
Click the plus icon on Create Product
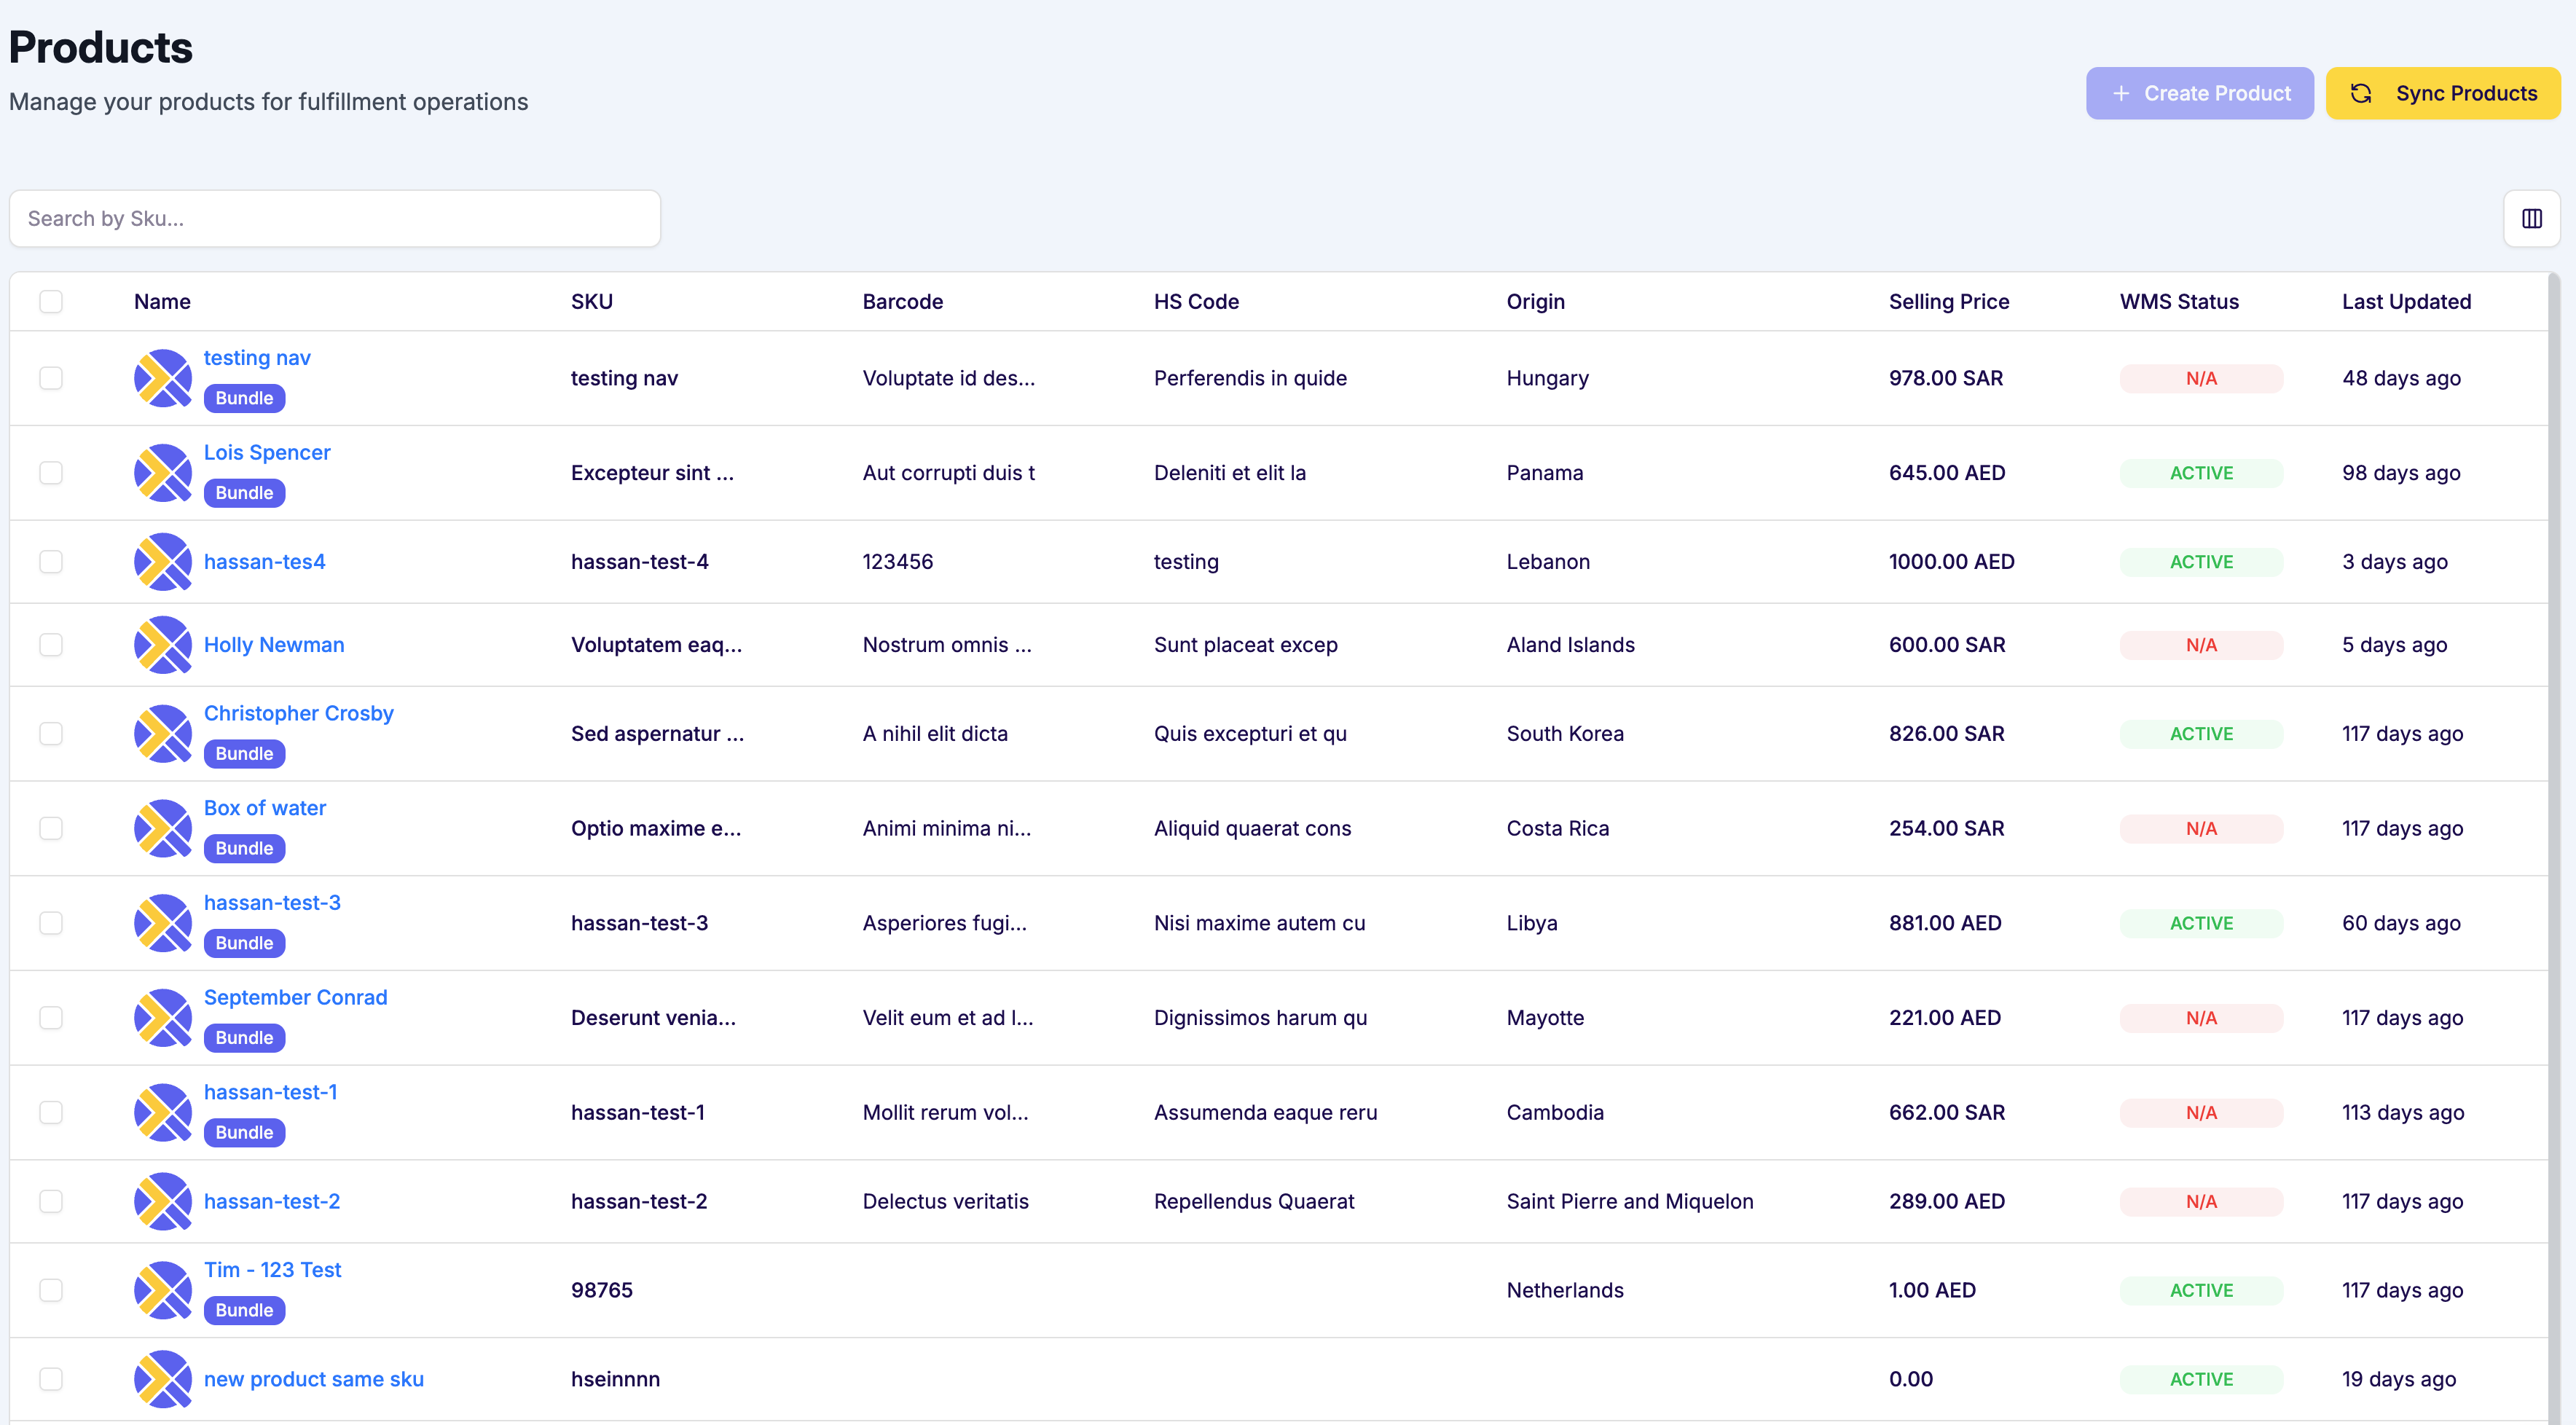coord(2121,93)
